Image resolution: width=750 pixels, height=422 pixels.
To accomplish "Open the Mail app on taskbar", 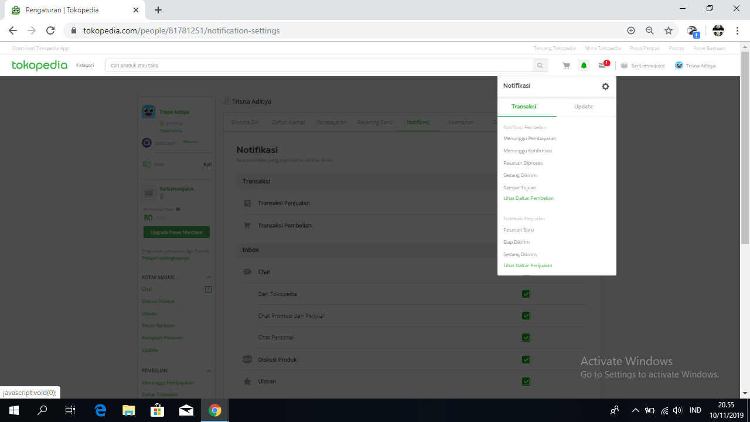I will click(x=186, y=410).
